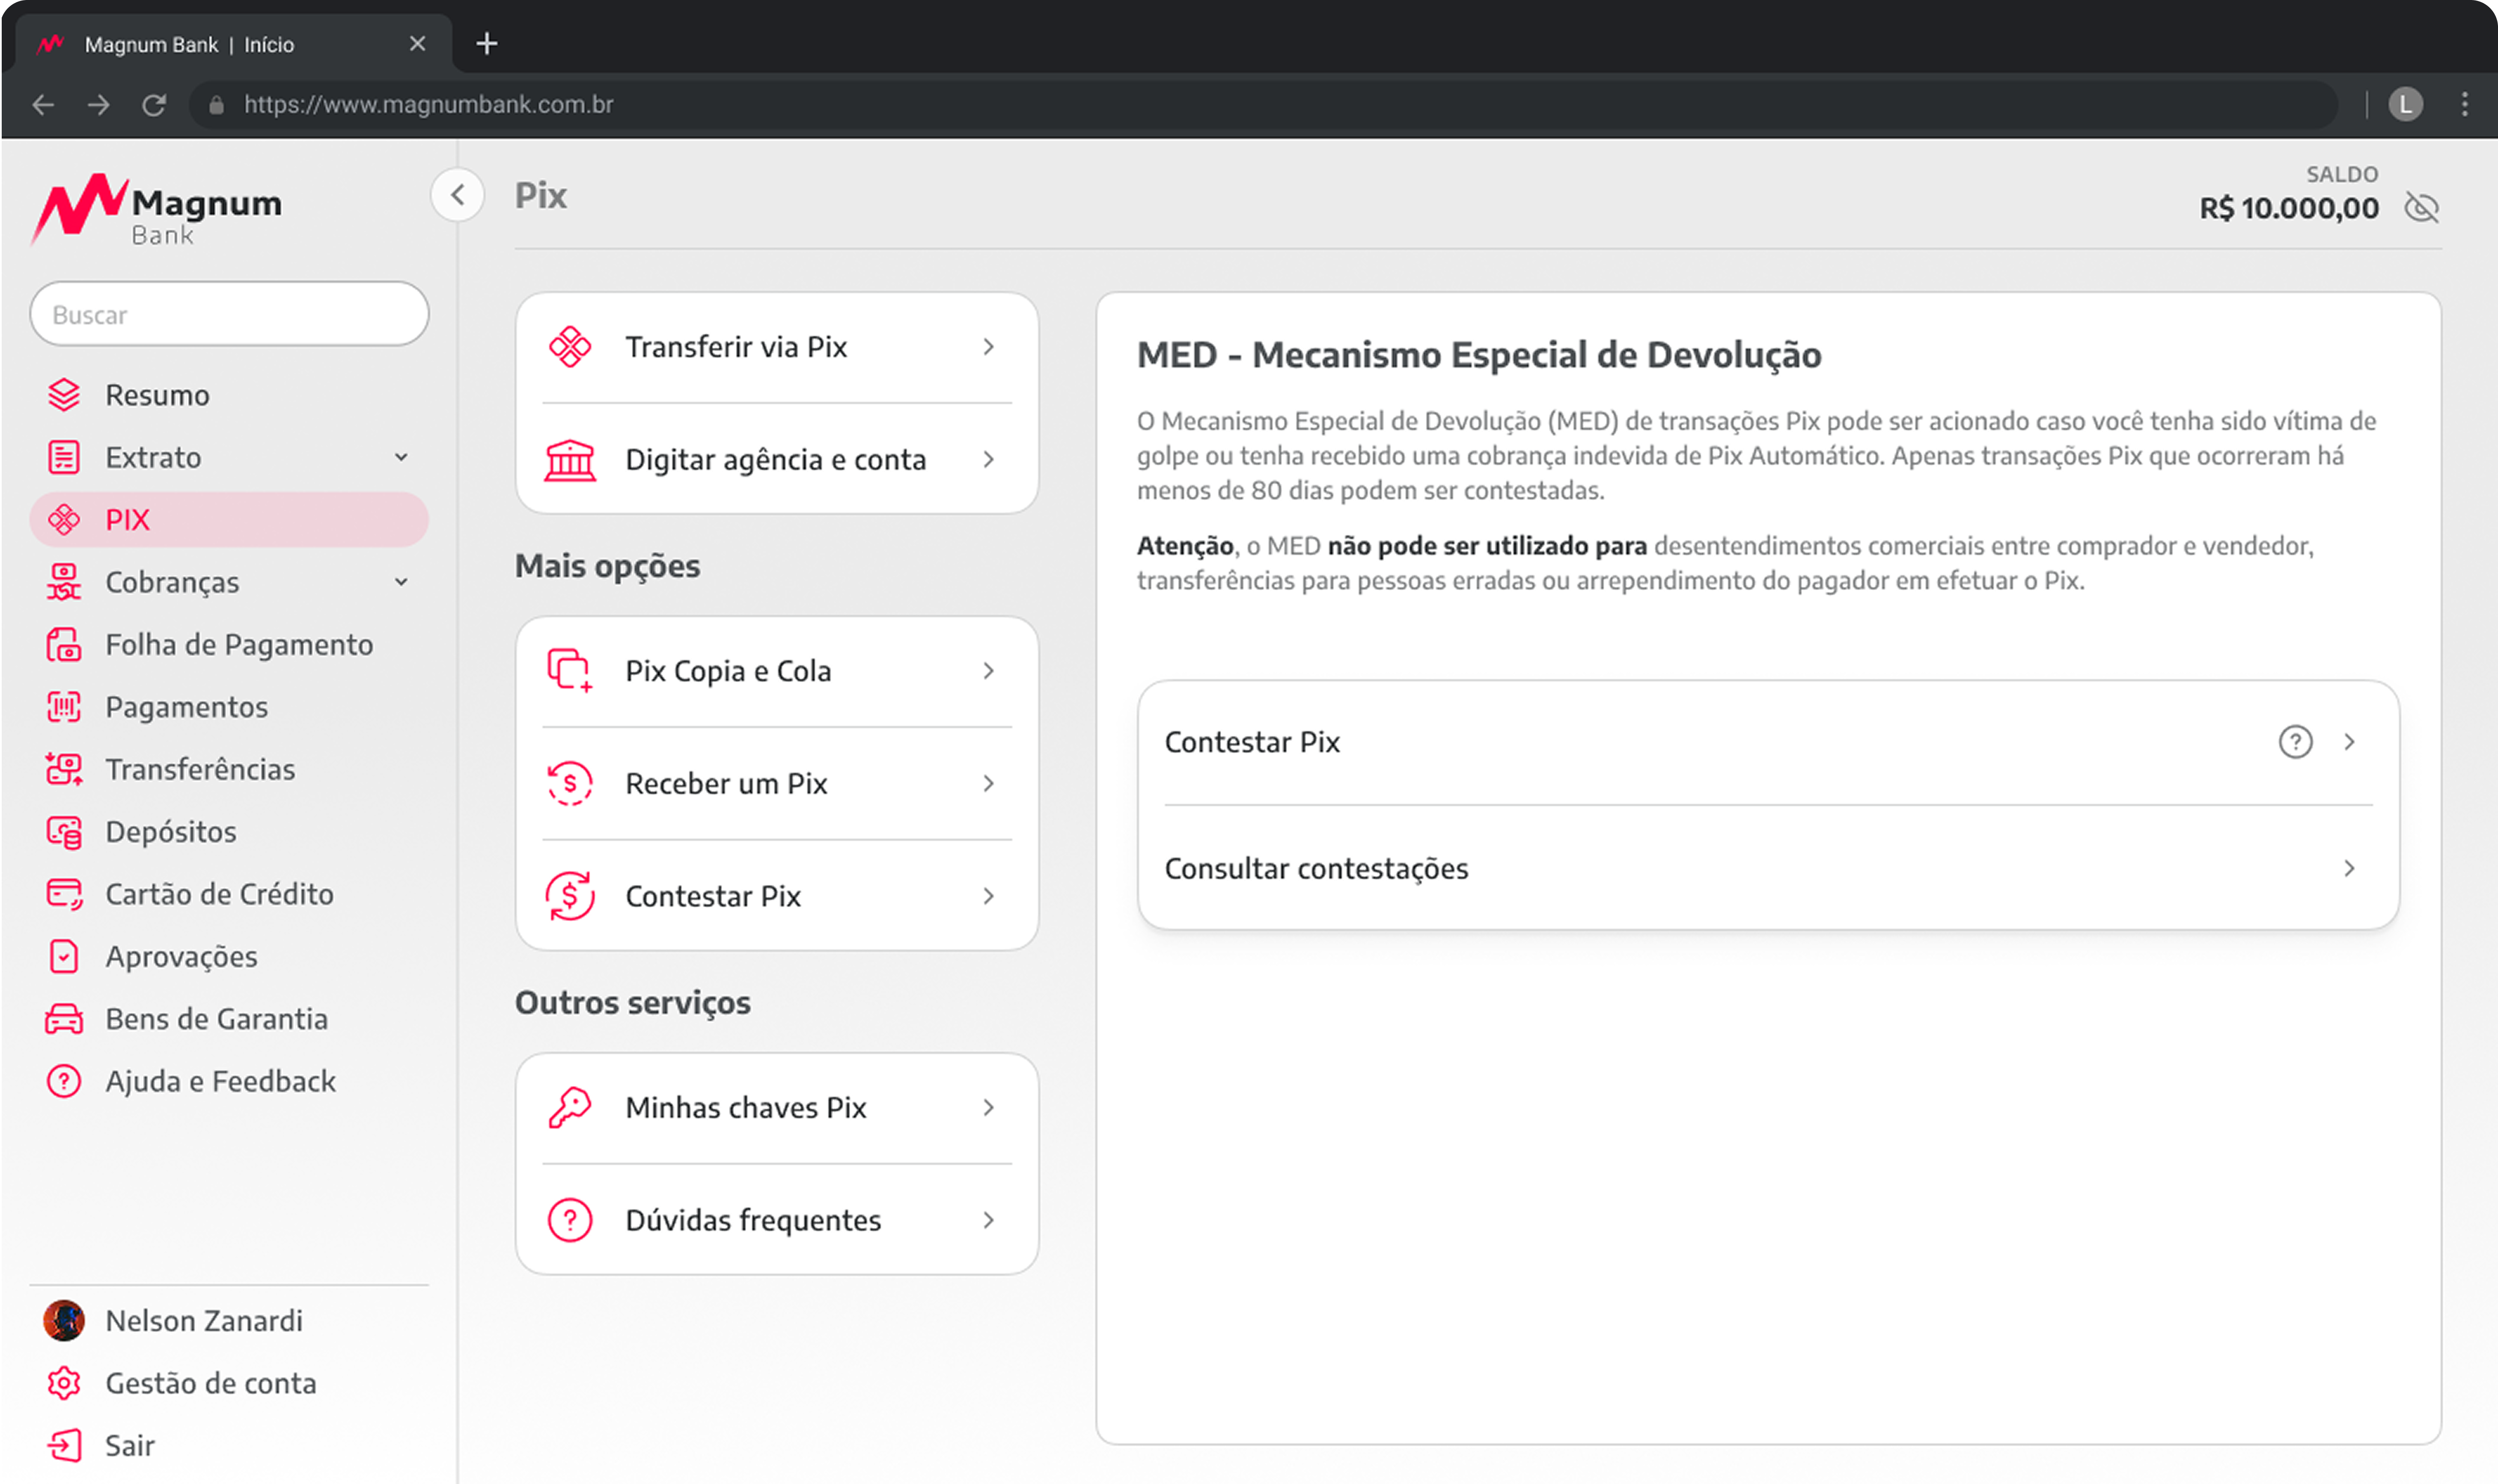This screenshot has width=2498, height=1484.
Task: Toggle balance visibility eye icon
Action: click(x=2421, y=208)
